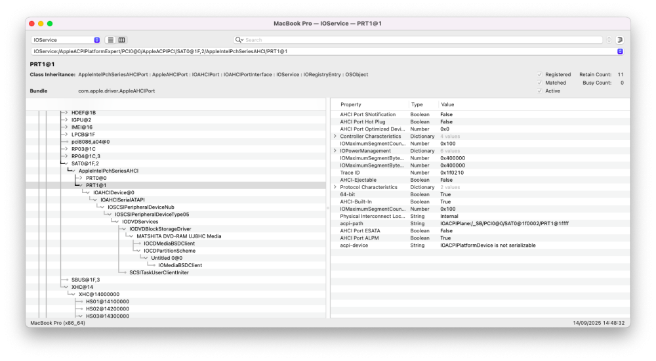Select the Untitled 0@0 row
Image resolution: width=656 pixels, height=361 pixels.
176,258
